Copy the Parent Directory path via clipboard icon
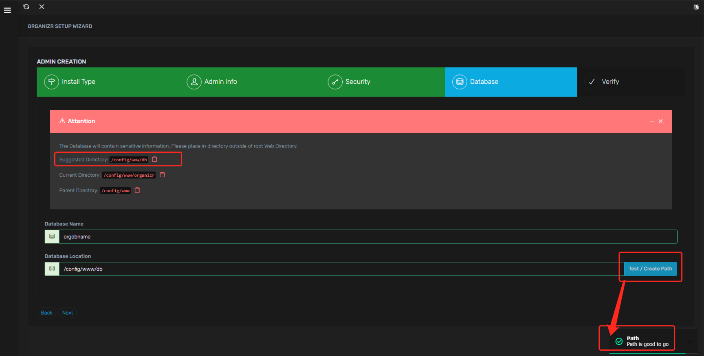 pos(137,190)
